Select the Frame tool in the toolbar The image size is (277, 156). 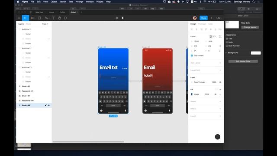coord(32,18)
